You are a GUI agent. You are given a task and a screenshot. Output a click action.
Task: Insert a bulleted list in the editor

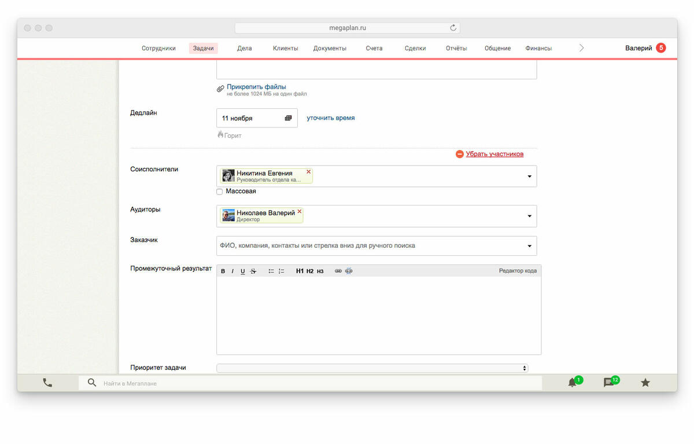(271, 271)
